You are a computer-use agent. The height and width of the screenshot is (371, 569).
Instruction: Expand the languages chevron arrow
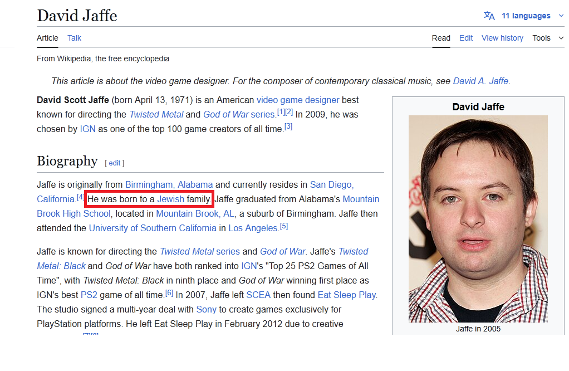point(561,16)
